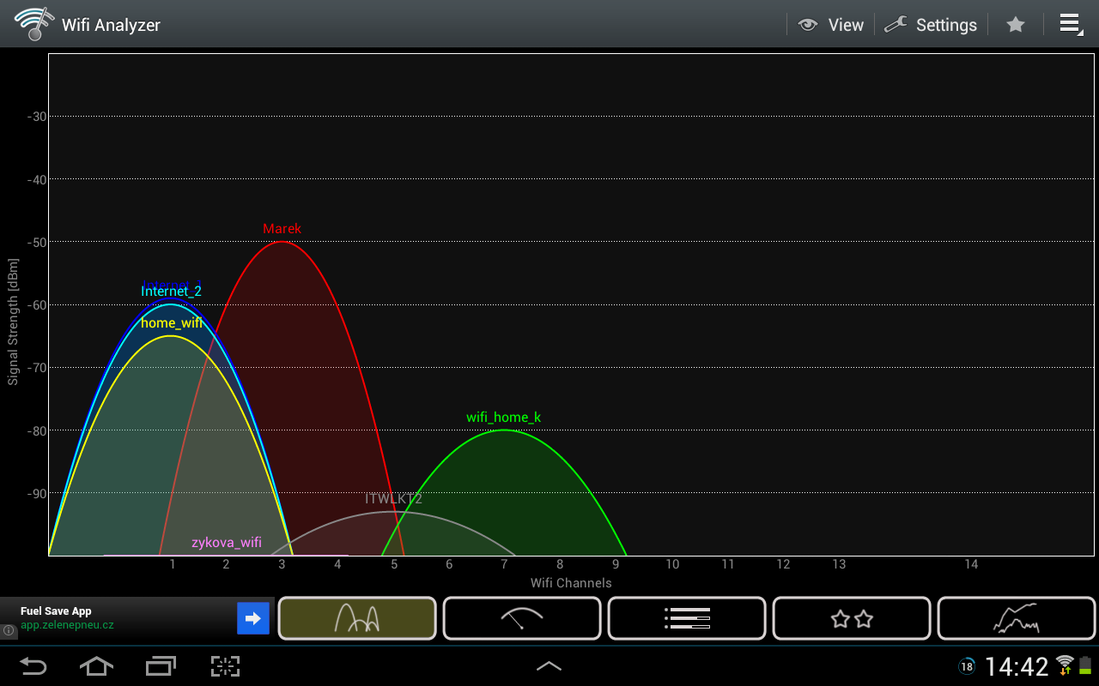Open the View menu with eye icon

click(830, 25)
